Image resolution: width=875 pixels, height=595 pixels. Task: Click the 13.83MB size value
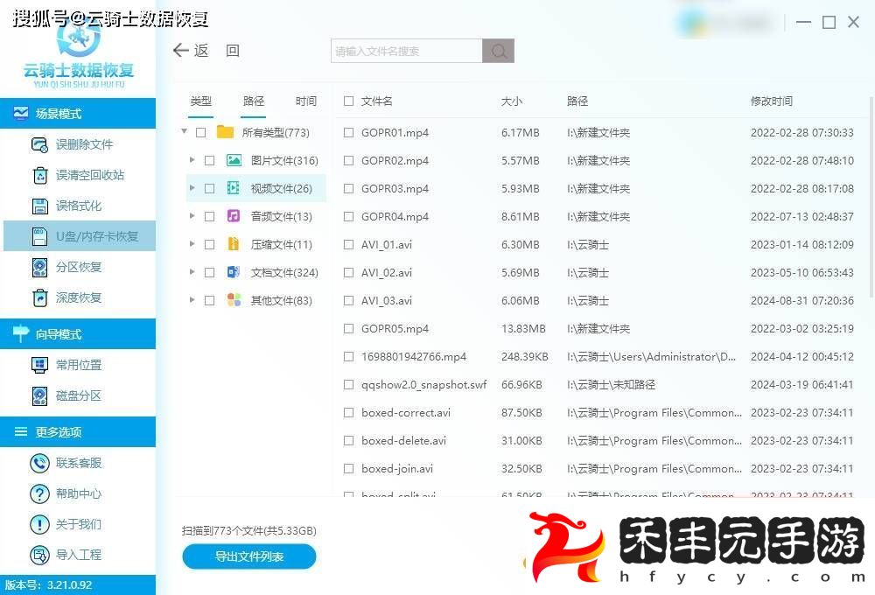click(523, 329)
